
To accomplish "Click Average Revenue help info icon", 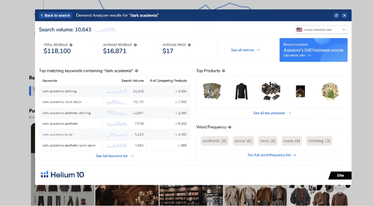I will click(135, 45).
